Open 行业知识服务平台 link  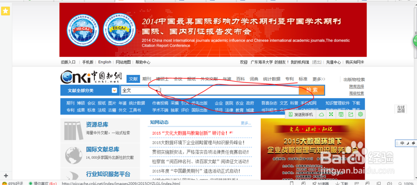point(108,174)
